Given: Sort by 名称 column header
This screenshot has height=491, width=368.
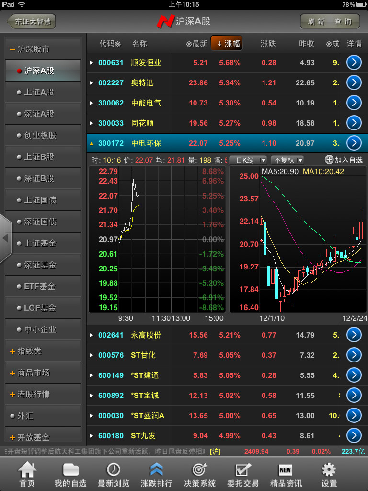Looking at the screenshot, I should (x=139, y=44).
